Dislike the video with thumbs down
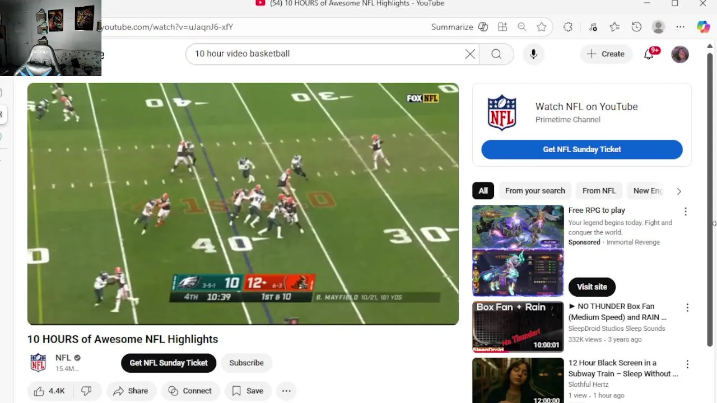Viewport: 717px width, 403px height. [x=87, y=391]
